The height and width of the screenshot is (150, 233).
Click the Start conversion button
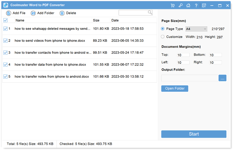194,134
